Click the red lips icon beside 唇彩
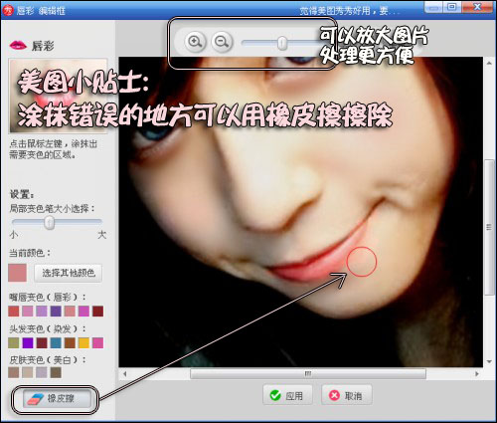The image size is (497, 423). [18, 45]
